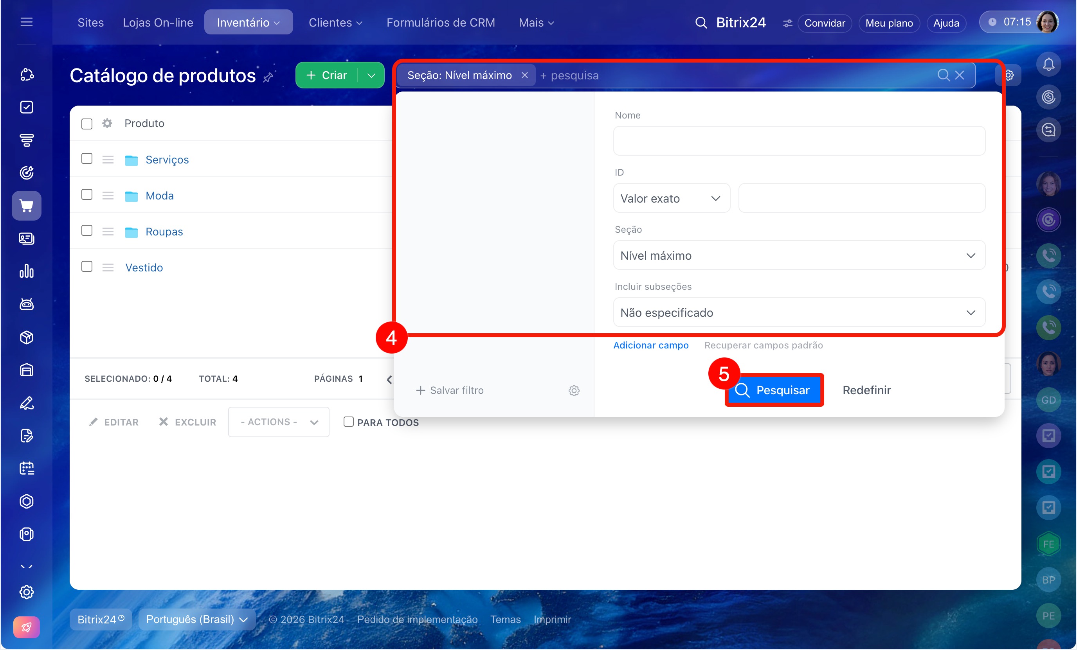This screenshot has width=1077, height=650.
Task: Open the shopping cart sidebar icon
Action: (x=26, y=205)
